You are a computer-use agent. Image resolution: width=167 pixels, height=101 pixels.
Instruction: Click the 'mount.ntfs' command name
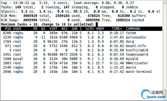point(136,46)
